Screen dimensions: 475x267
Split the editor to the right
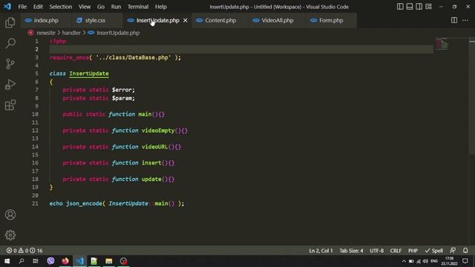pyautogui.click(x=453, y=20)
